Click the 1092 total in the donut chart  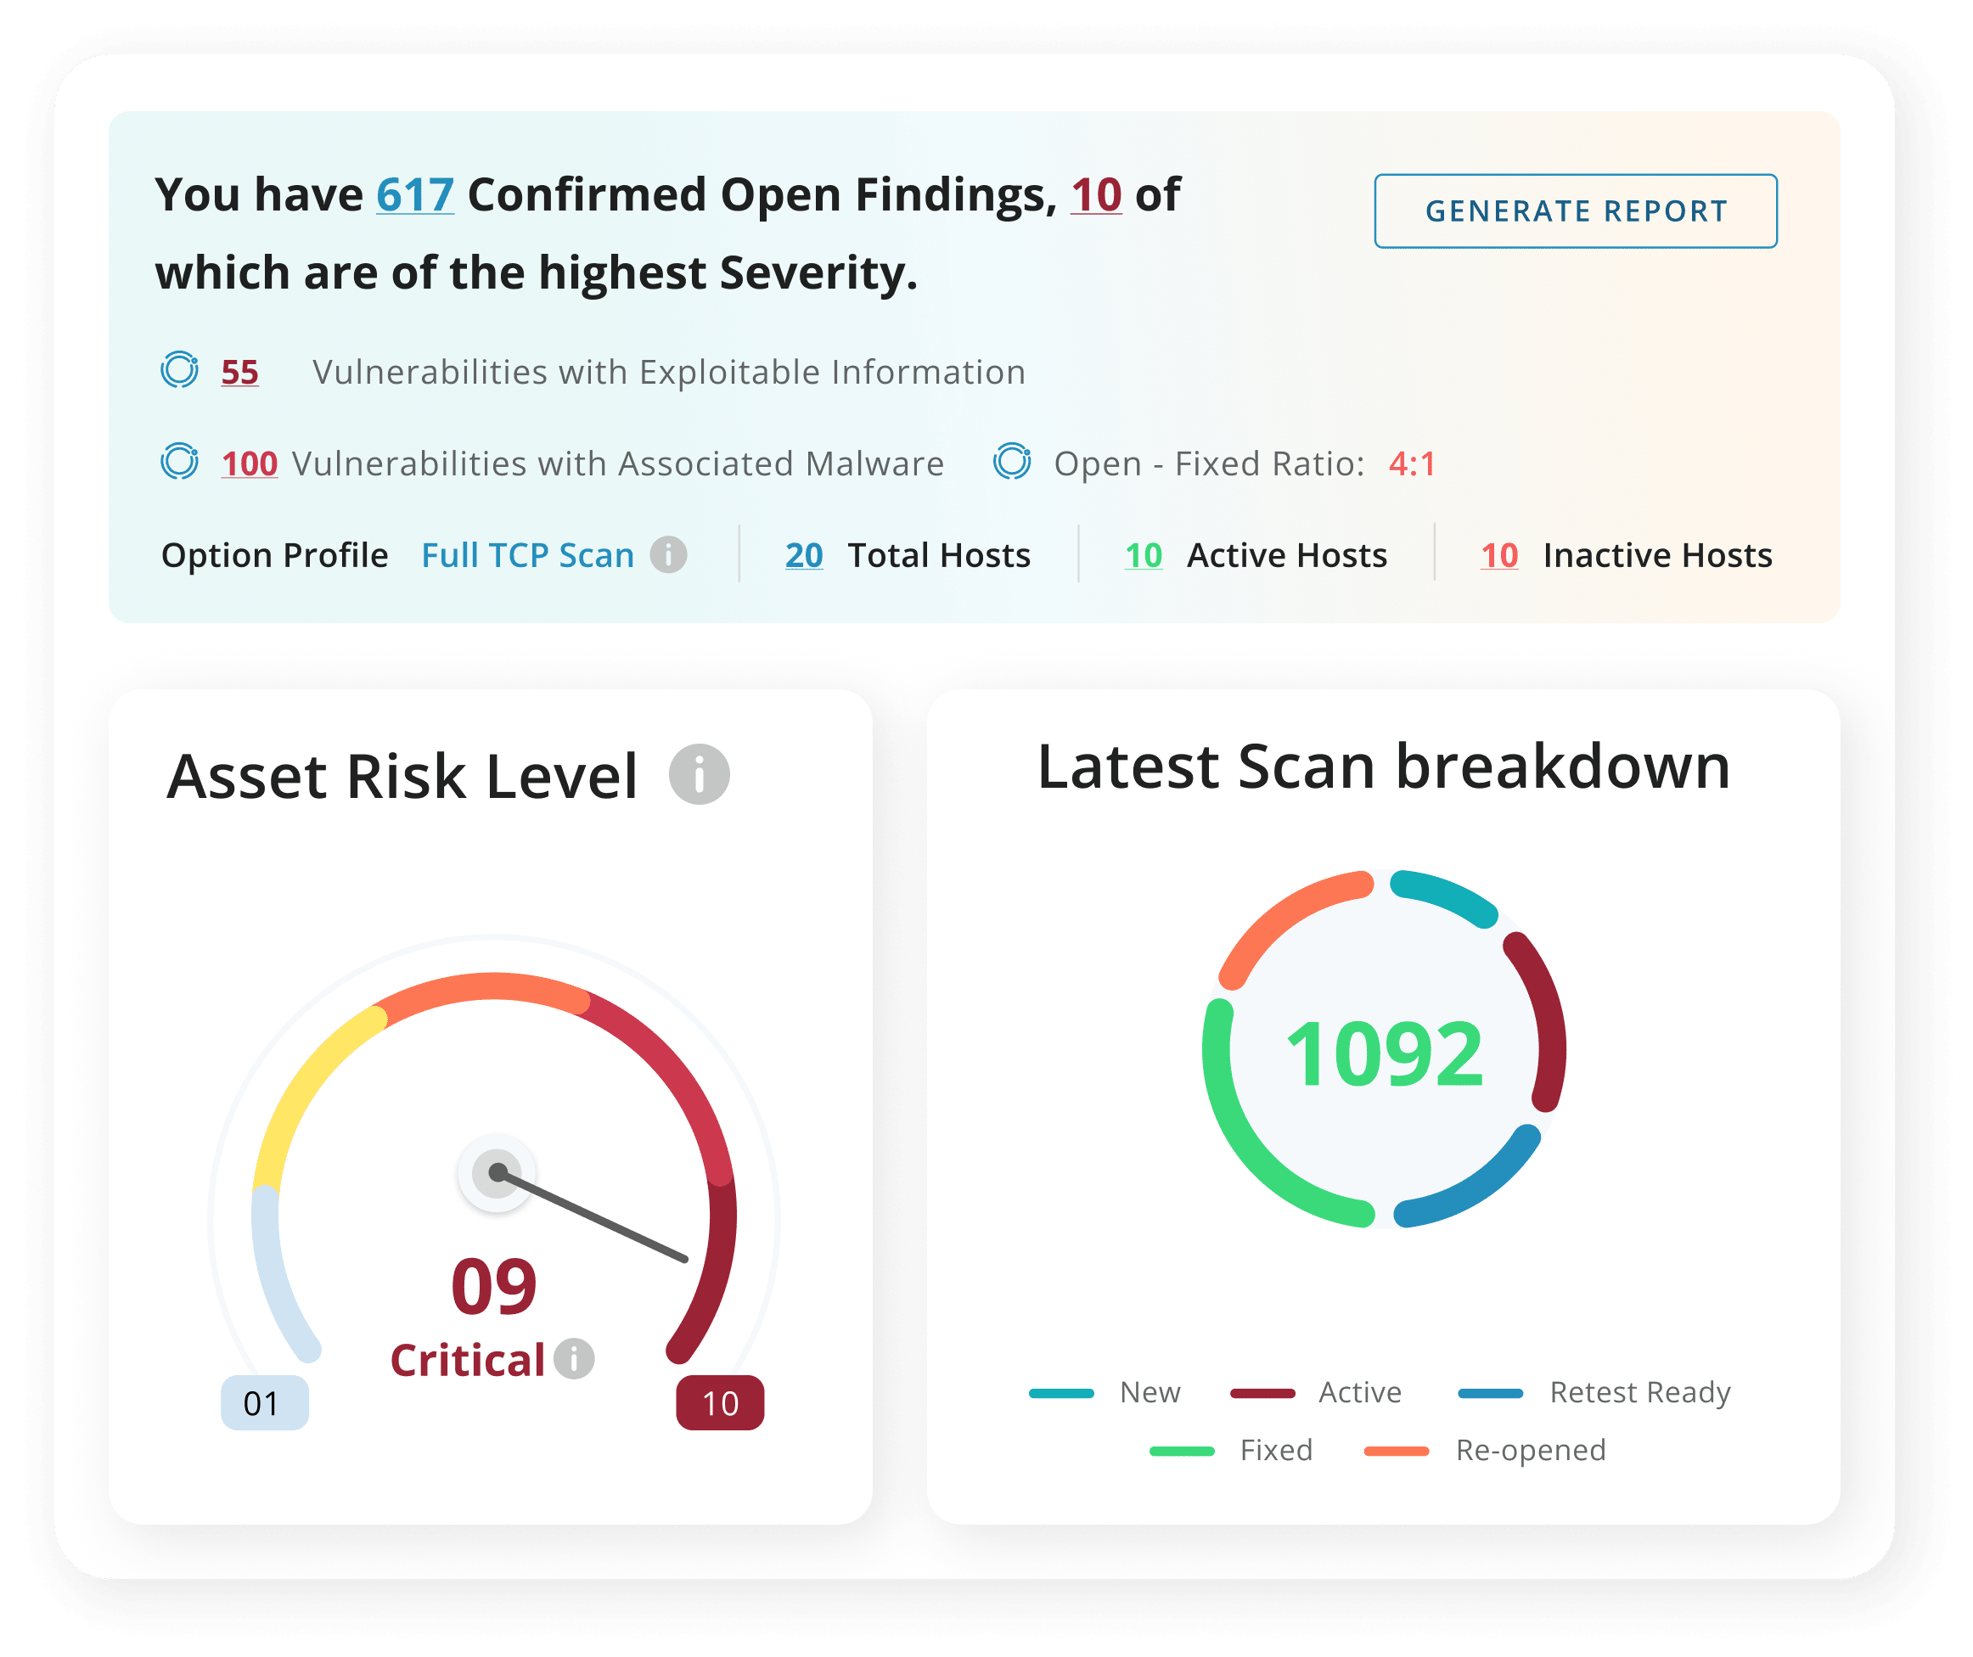click(1384, 1055)
